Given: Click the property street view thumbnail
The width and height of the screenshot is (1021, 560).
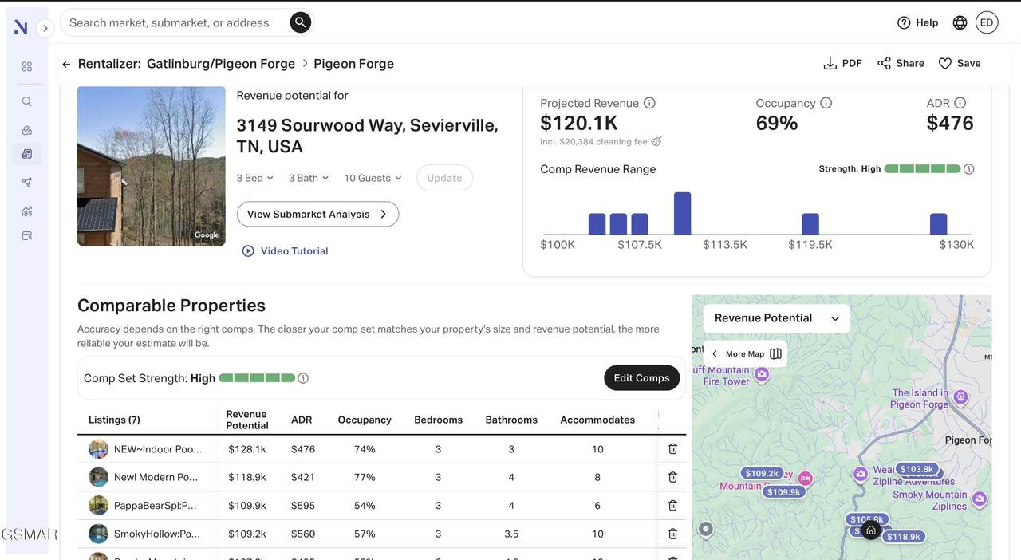Looking at the screenshot, I should 151,166.
